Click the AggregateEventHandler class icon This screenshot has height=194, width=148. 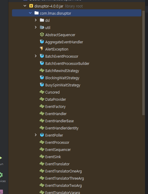(42, 42)
